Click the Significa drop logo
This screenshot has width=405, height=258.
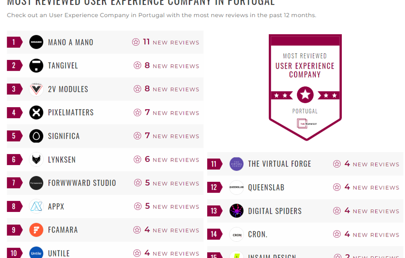click(x=36, y=136)
